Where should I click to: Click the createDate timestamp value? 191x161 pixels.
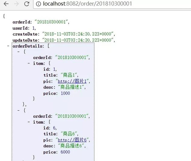click(x=79, y=34)
